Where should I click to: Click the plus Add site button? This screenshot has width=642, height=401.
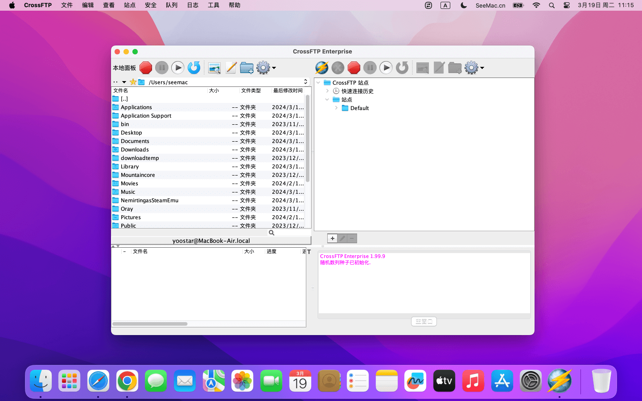point(332,238)
